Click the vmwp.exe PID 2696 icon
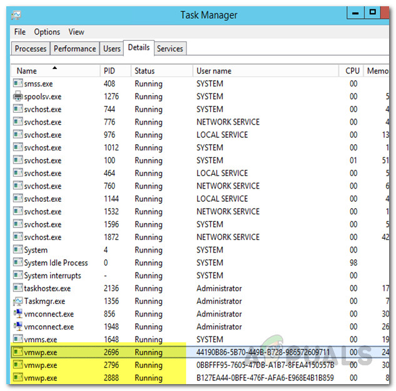The image size is (396, 391). (x=18, y=352)
